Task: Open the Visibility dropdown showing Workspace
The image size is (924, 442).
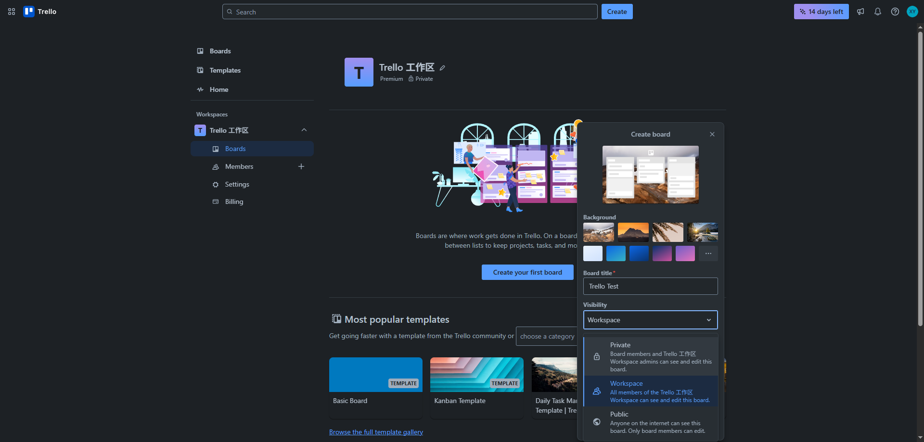Action: [x=651, y=320]
